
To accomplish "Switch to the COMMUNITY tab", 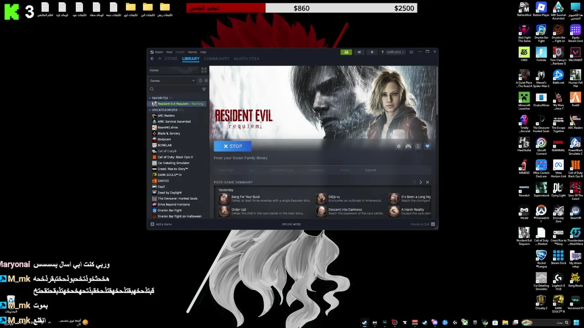I will click(217, 59).
